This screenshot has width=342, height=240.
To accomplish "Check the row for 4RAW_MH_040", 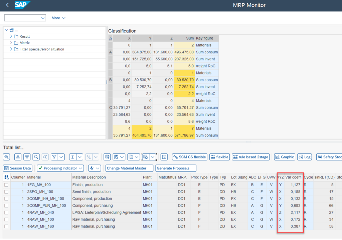I will tap(6, 213).
